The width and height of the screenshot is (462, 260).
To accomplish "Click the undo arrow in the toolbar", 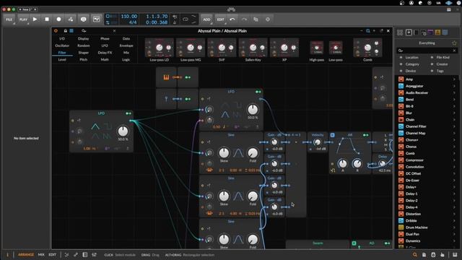I will 232,19.
